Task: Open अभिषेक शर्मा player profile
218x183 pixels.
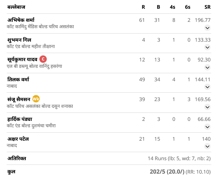Action: (21, 20)
